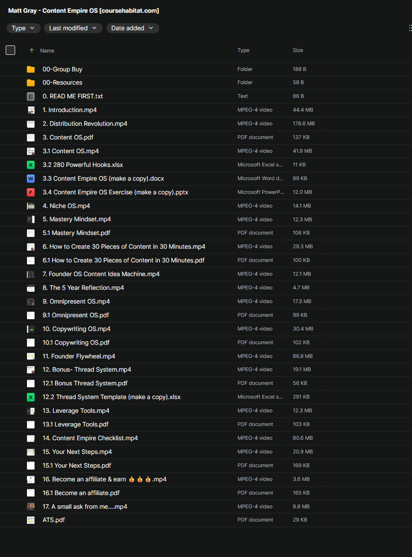Click the Word icon for Content Empire OS docx
The image size is (412, 557).
[31, 179]
